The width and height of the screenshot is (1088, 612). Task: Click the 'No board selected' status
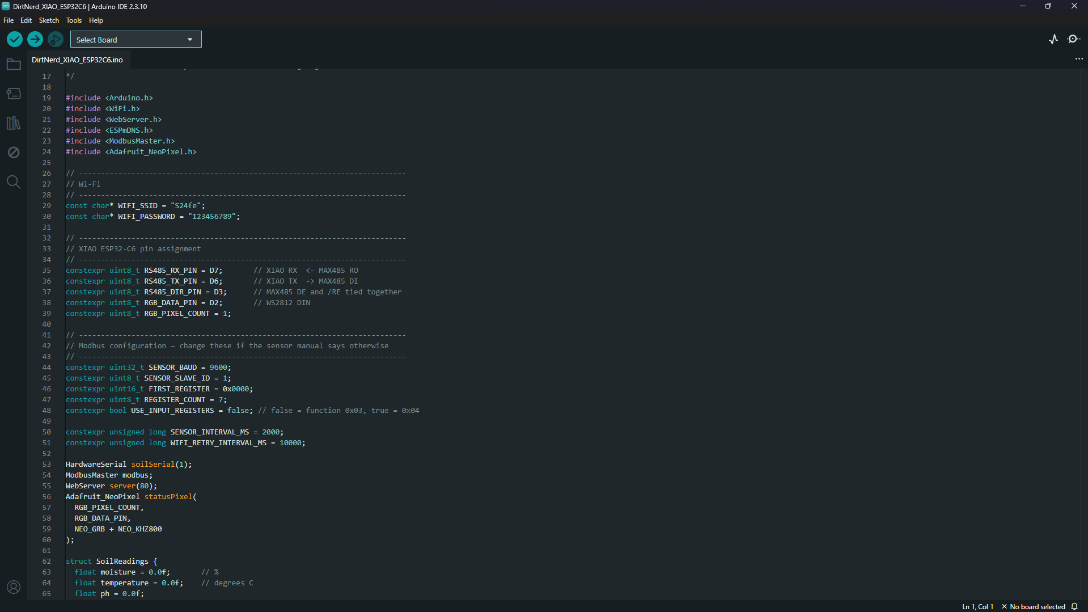pyautogui.click(x=1034, y=606)
